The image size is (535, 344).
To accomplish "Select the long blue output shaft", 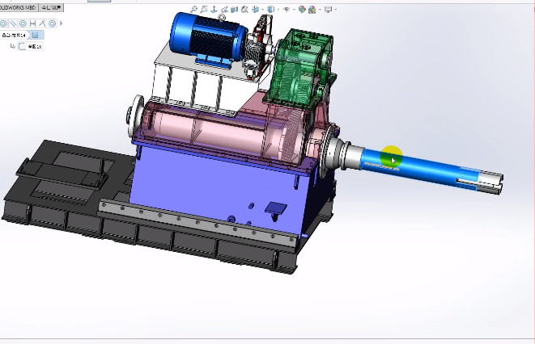I will pos(420,169).
